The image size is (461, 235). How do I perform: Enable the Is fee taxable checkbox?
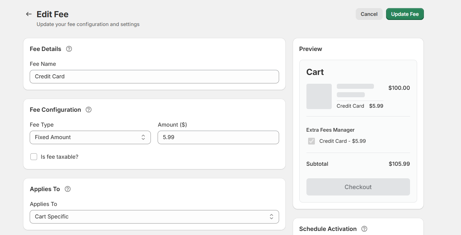pyautogui.click(x=34, y=157)
